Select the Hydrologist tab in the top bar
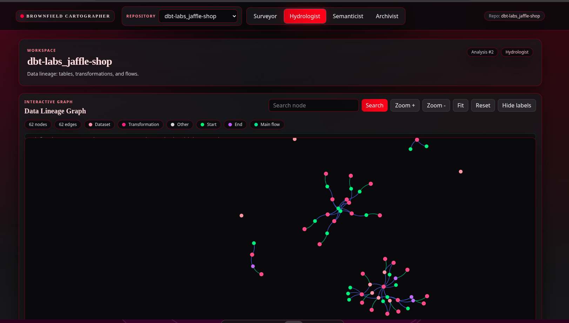Screen dimensions: 569x323 pyautogui.click(x=305, y=16)
